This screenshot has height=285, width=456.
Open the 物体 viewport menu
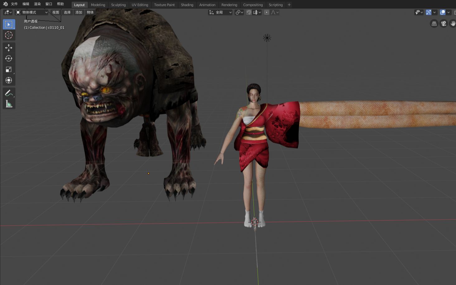pos(90,12)
